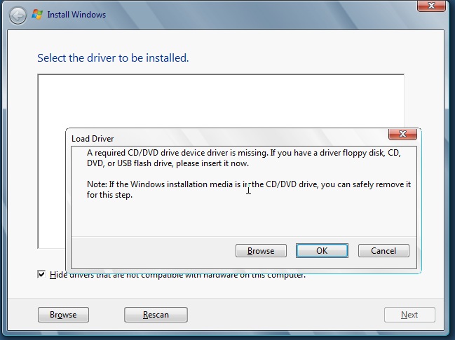Click the 'Note: If the Windows installation media' text

249,189
